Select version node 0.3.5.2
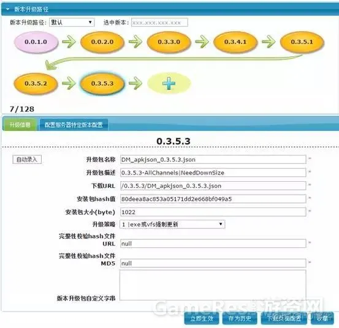The image size is (339, 328). click(x=36, y=83)
